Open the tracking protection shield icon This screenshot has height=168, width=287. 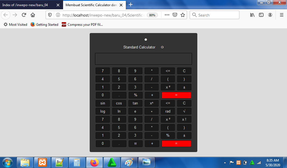tap(50, 15)
